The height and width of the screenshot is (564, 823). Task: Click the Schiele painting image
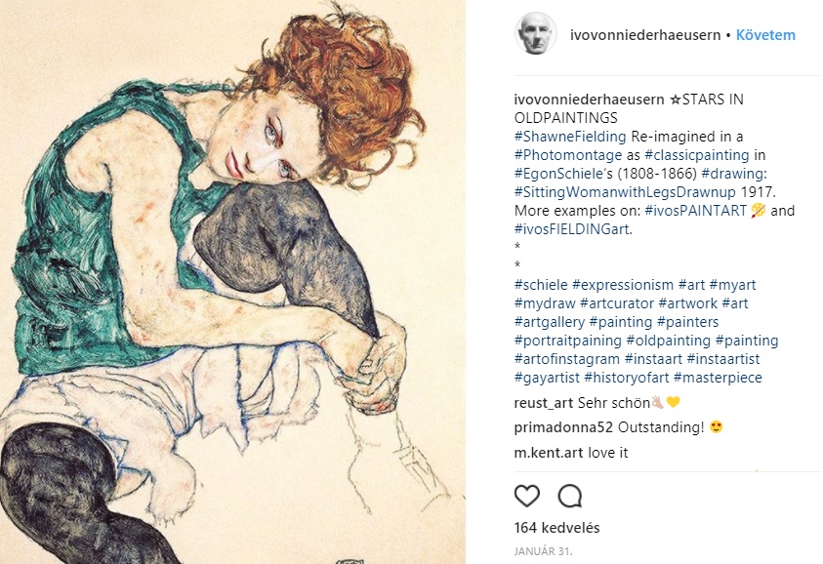(x=232, y=282)
